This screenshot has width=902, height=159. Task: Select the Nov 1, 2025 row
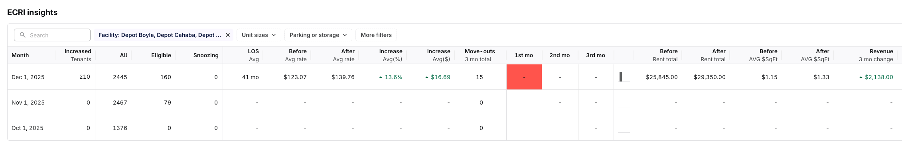[28, 103]
